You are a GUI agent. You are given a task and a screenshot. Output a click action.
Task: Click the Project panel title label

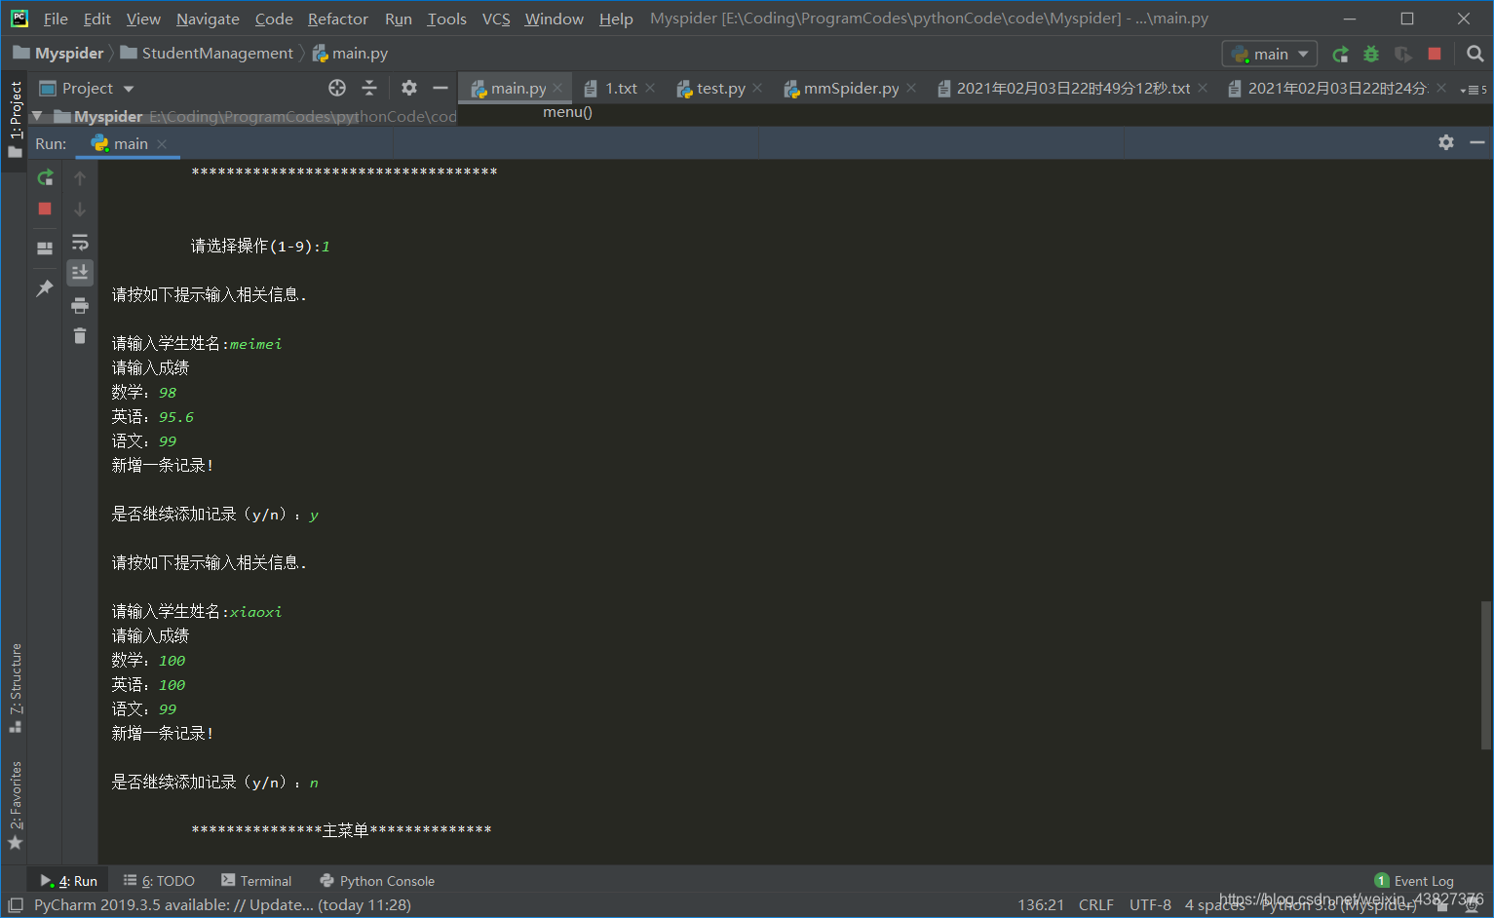click(x=88, y=88)
